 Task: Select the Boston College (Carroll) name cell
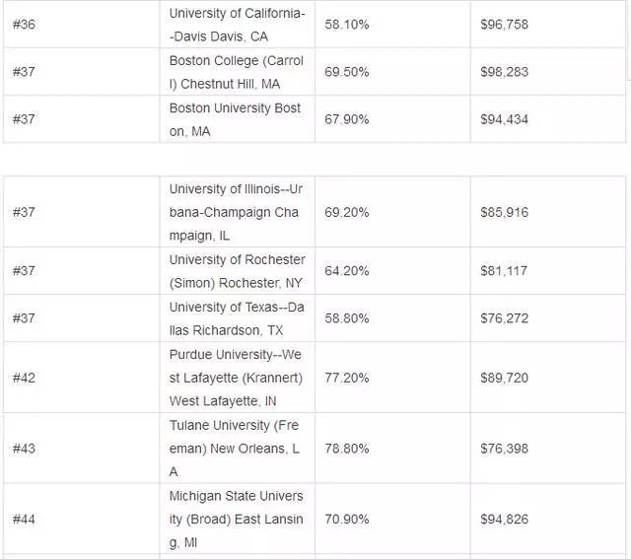coord(237,72)
